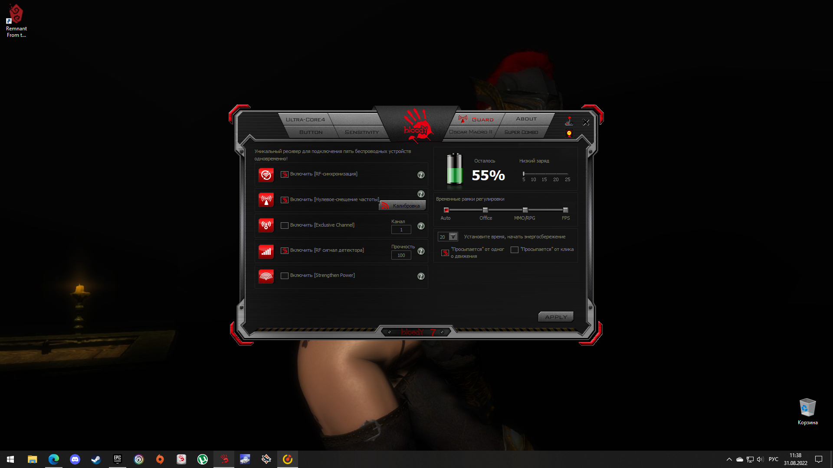Image resolution: width=833 pixels, height=468 pixels.
Task: Click the Apply button
Action: (556, 317)
